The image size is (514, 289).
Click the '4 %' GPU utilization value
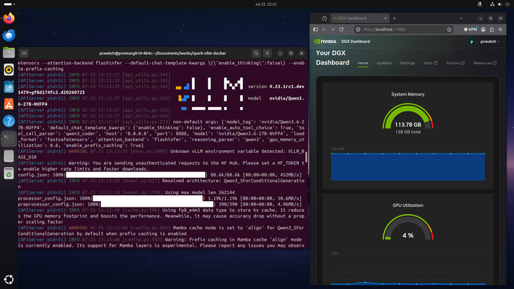tap(408, 236)
